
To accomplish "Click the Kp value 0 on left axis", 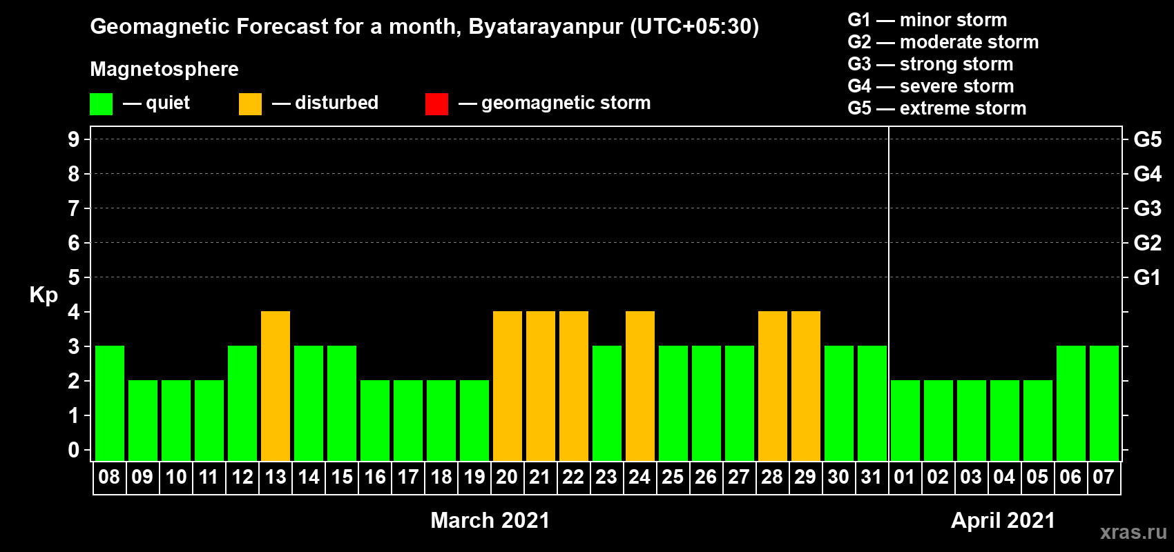I will [74, 450].
